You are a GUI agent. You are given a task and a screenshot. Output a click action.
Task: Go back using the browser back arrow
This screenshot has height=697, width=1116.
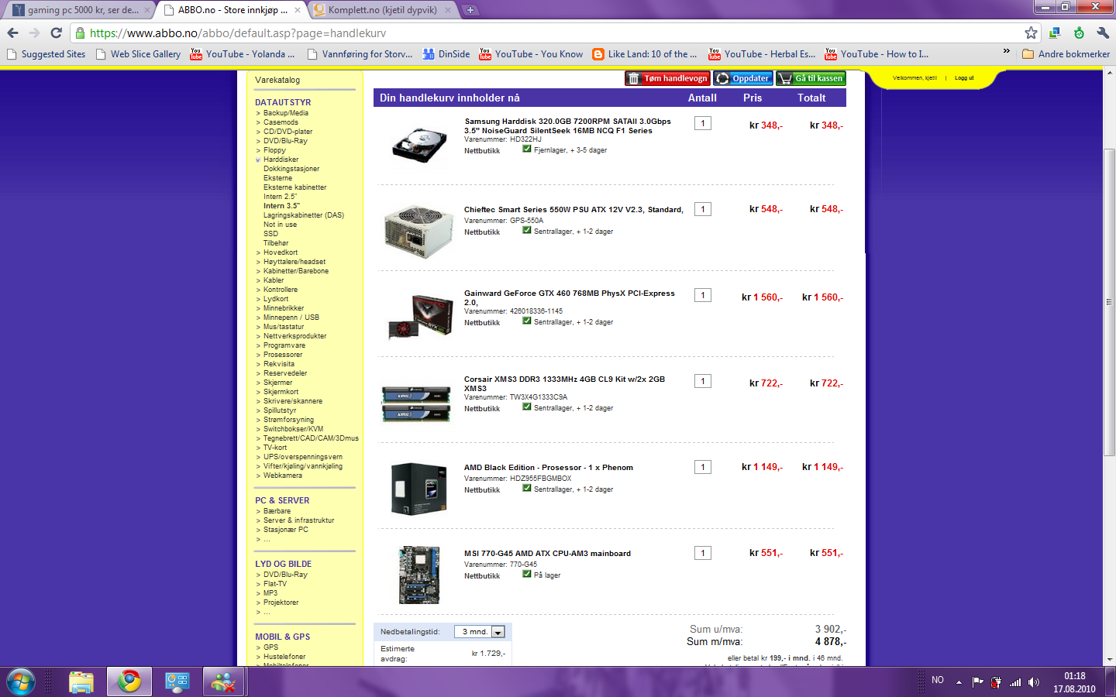point(12,33)
